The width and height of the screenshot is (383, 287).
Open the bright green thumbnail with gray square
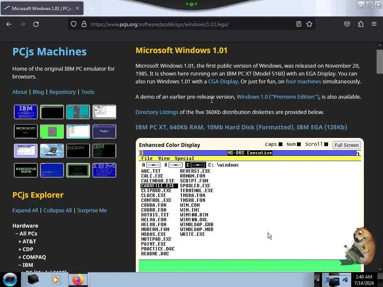click(x=52, y=131)
